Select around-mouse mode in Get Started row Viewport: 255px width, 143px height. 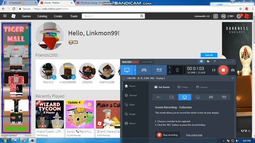[198, 97]
